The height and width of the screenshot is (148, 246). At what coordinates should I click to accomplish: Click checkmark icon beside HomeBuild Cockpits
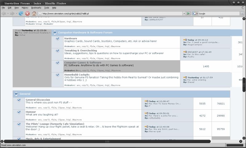[x=58, y=75]
